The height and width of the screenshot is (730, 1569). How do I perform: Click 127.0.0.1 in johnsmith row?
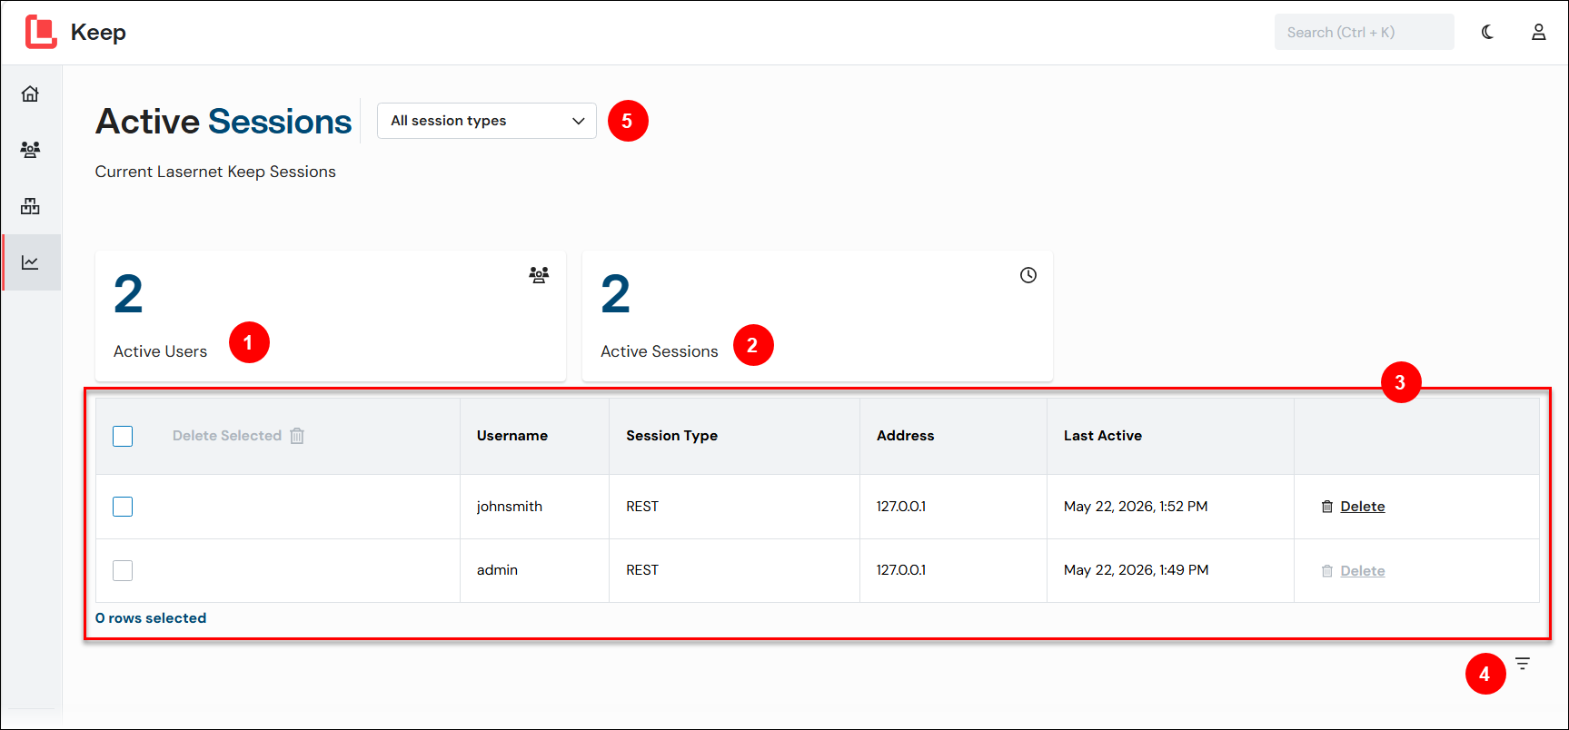tap(901, 507)
